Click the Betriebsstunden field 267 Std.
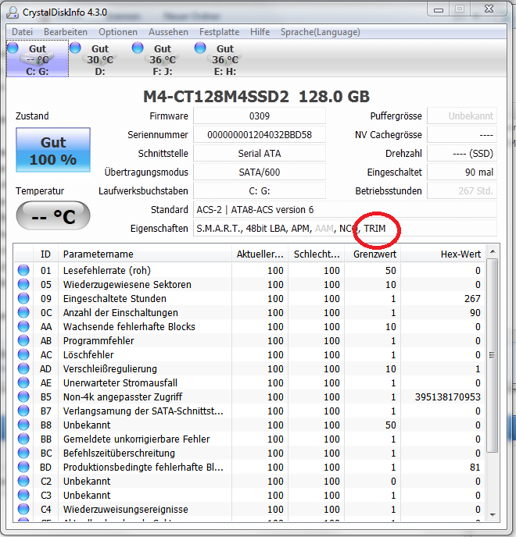The height and width of the screenshot is (537, 516). [x=462, y=190]
